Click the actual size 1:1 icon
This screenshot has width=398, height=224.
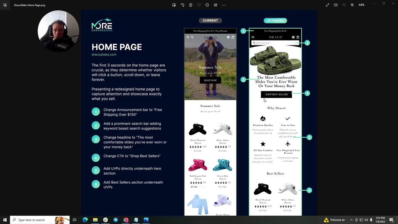336,5
